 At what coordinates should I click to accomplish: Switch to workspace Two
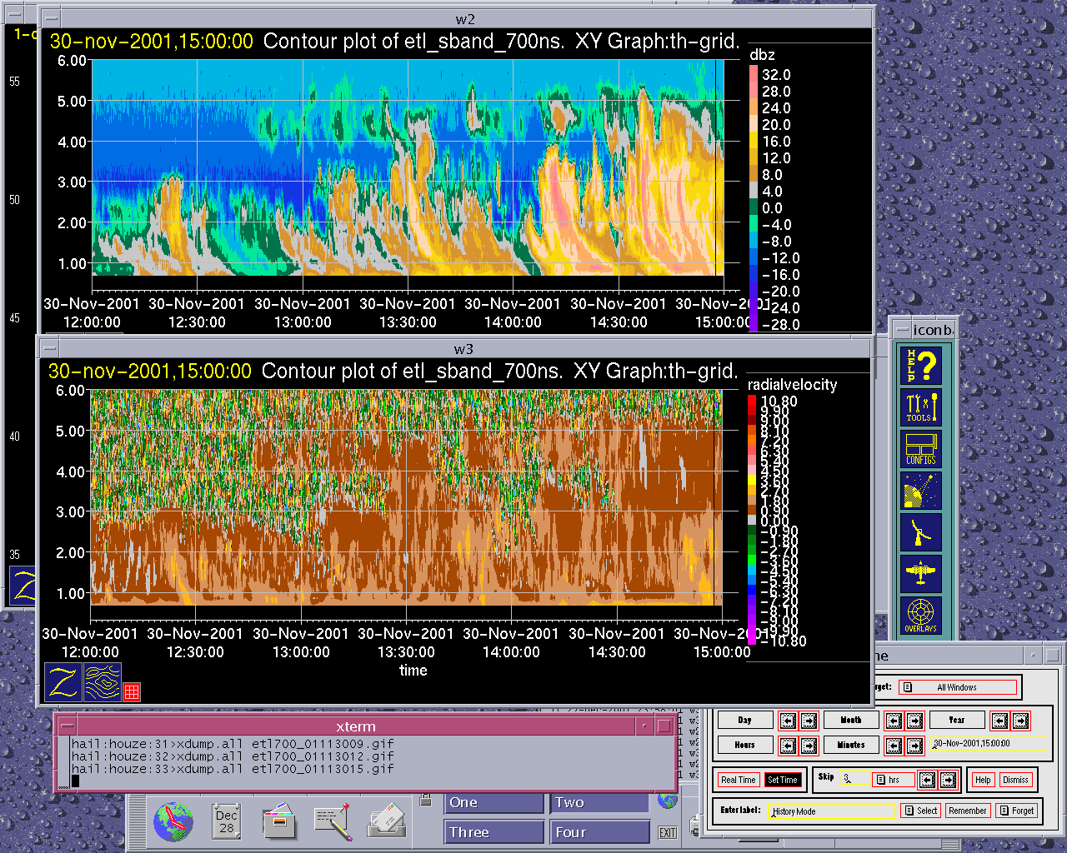(599, 802)
